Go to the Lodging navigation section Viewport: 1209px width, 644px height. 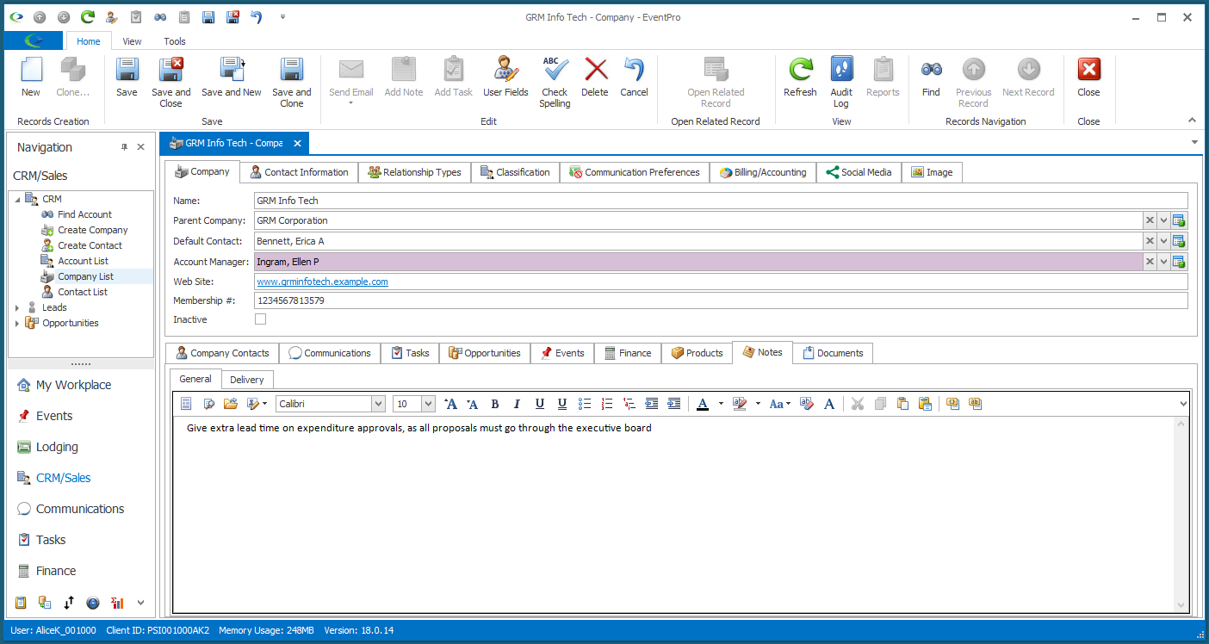coord(57,447)
